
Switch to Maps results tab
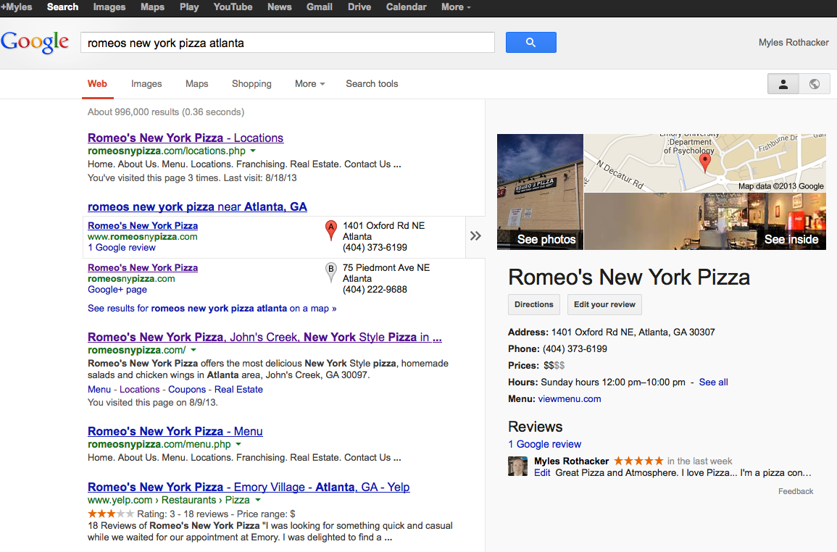tap(197, 84)
